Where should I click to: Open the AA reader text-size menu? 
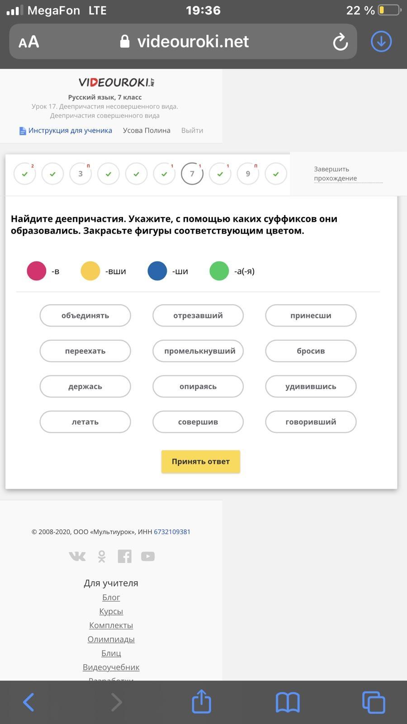click(x=29, y=42)
